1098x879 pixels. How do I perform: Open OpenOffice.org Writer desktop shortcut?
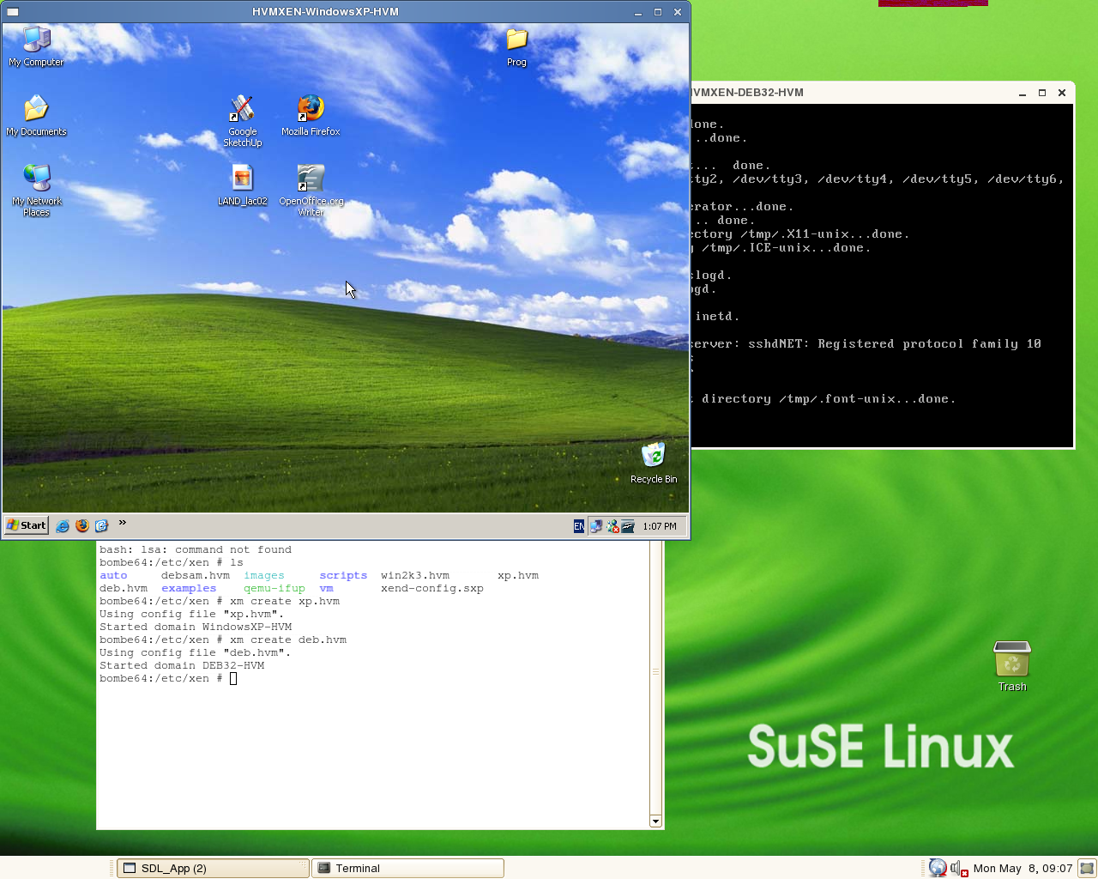point(311,179)
